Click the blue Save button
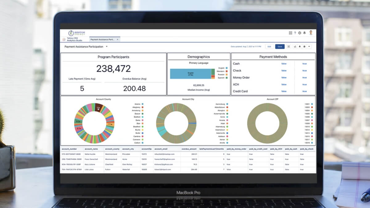Image resolution: width=370 pixels, height=208 pixels. coord(280,47)
